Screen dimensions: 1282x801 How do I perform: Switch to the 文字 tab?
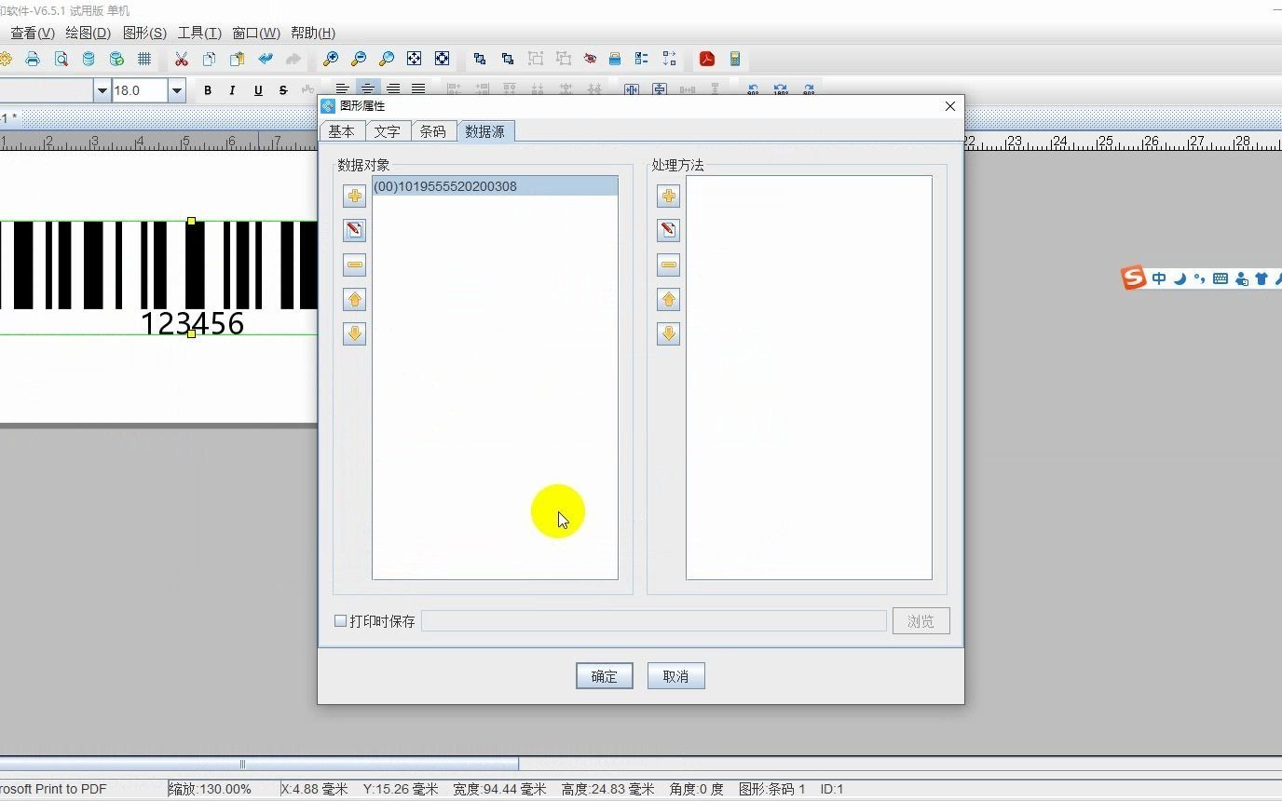[388, 131]
